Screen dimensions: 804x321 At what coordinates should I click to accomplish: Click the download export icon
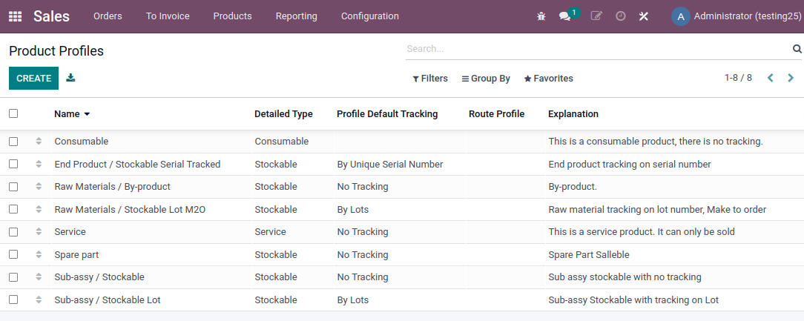pyautogui.click(x=70, y=78)
